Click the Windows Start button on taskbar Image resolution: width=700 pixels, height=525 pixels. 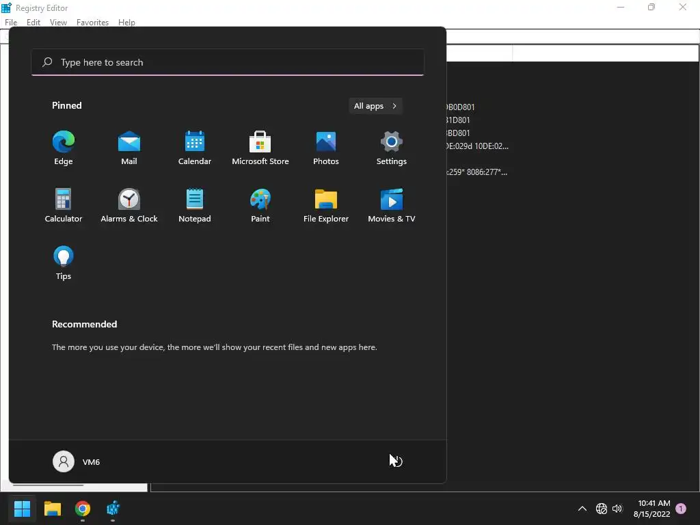(x=22, y=509)
